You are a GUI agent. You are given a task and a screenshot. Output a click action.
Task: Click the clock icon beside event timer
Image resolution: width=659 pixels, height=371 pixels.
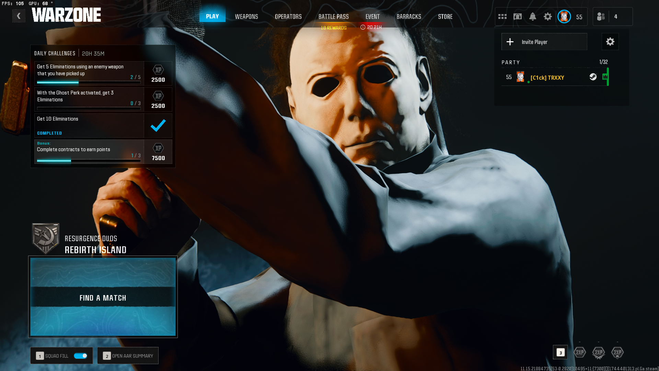click(363, 27)
